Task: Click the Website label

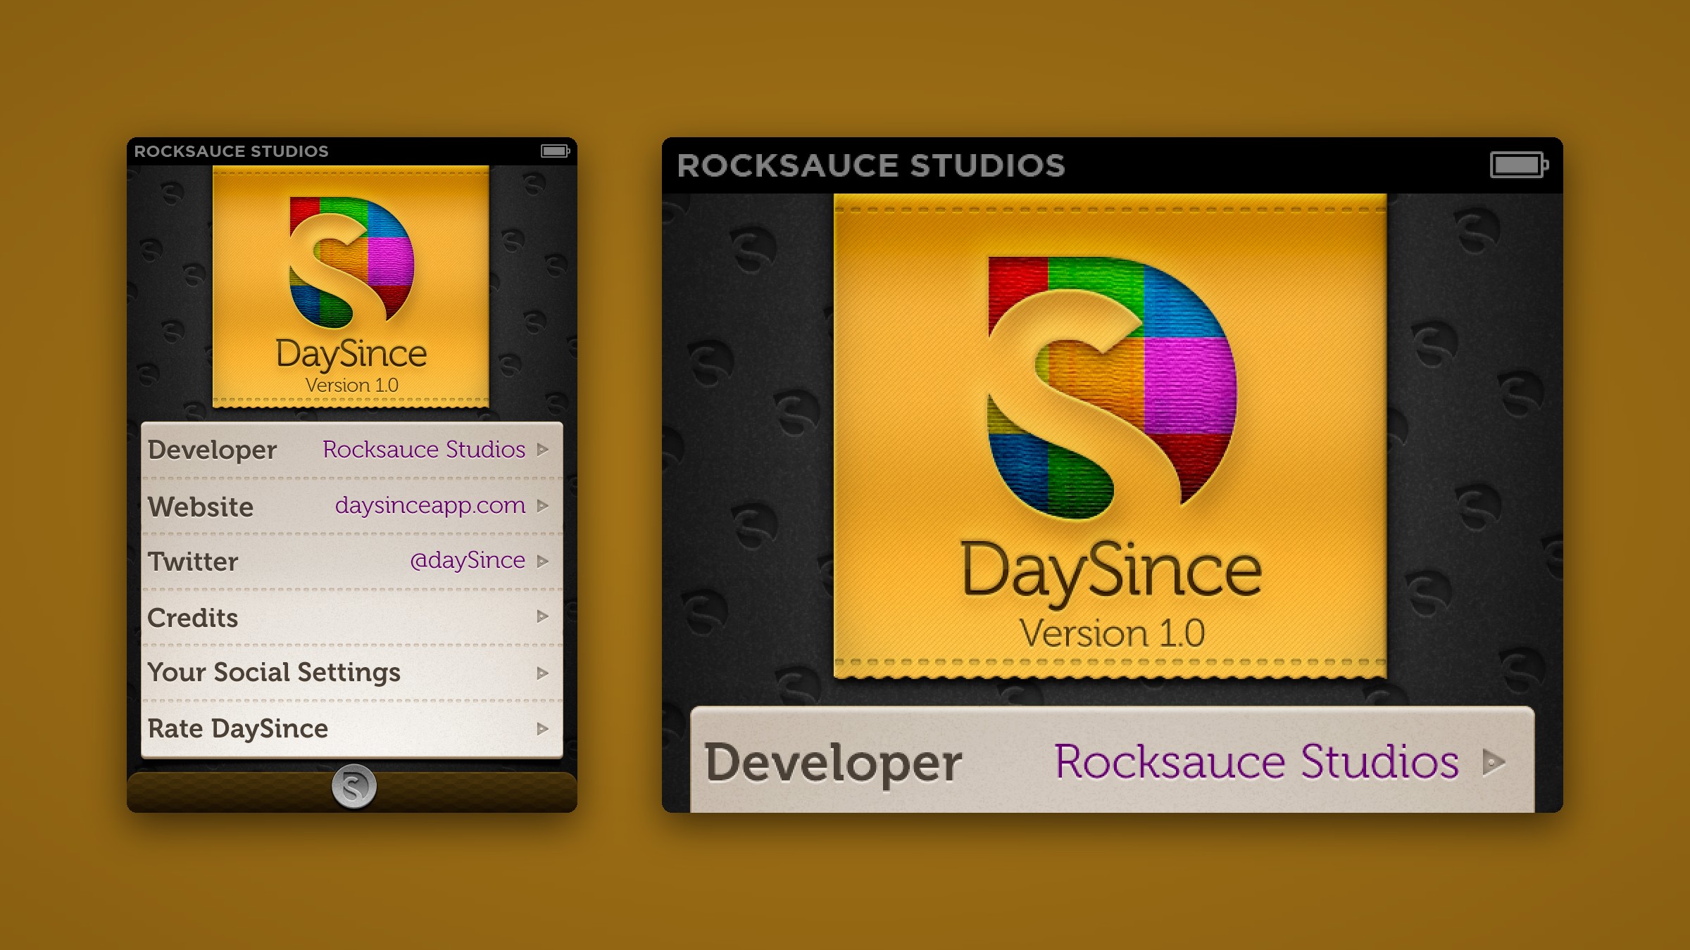Action: pyautogui.click(x=201, y=507)
